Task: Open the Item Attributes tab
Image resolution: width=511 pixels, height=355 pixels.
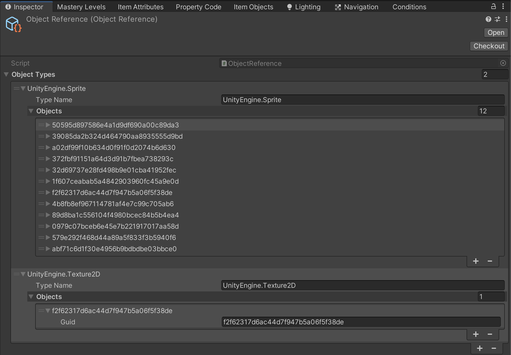Action: pyautogui.click(x=140, y=7)
